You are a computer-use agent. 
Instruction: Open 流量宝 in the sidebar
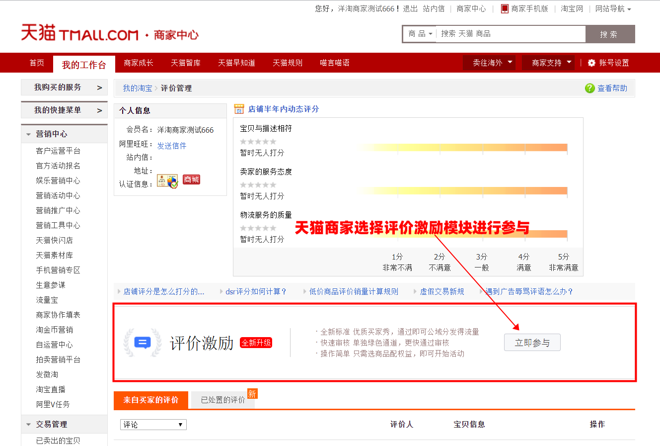(47, 300)
